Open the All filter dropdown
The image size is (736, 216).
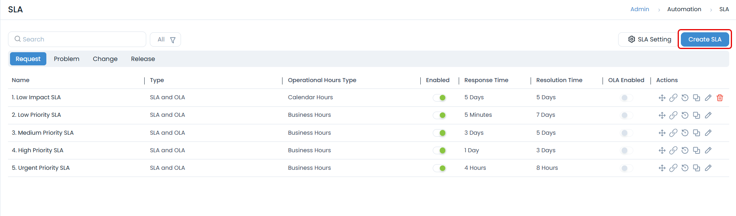coord(165,39)
